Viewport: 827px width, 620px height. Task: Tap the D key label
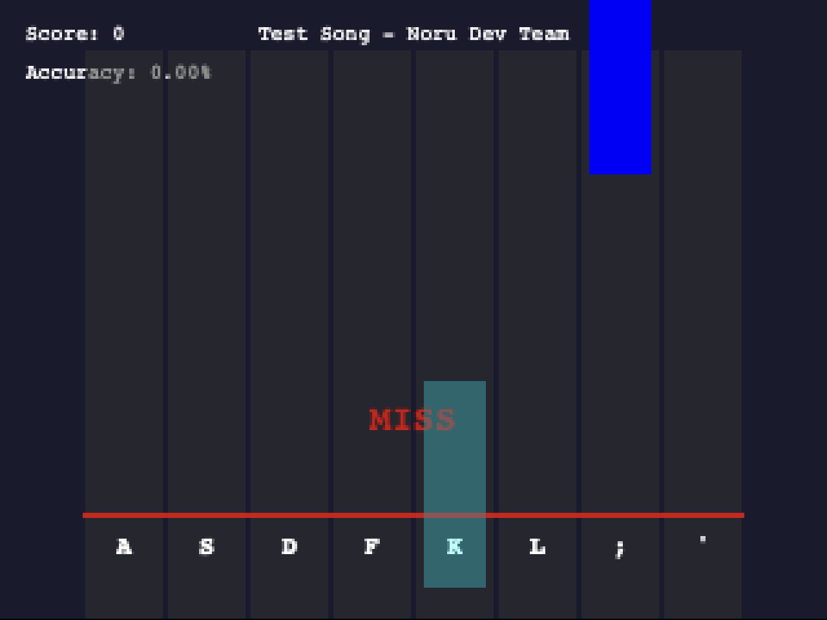[x=289, y=547]
